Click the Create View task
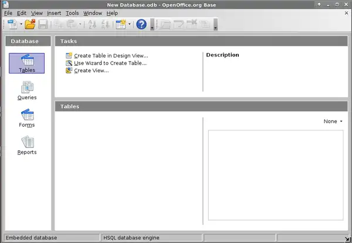The image size is (352, 243). pos(91,70)
